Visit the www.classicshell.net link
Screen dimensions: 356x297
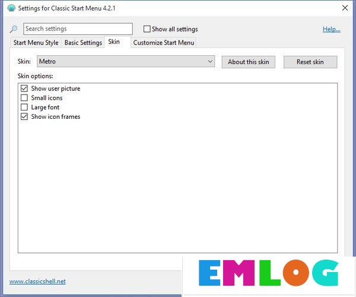(x=37, y=282)
